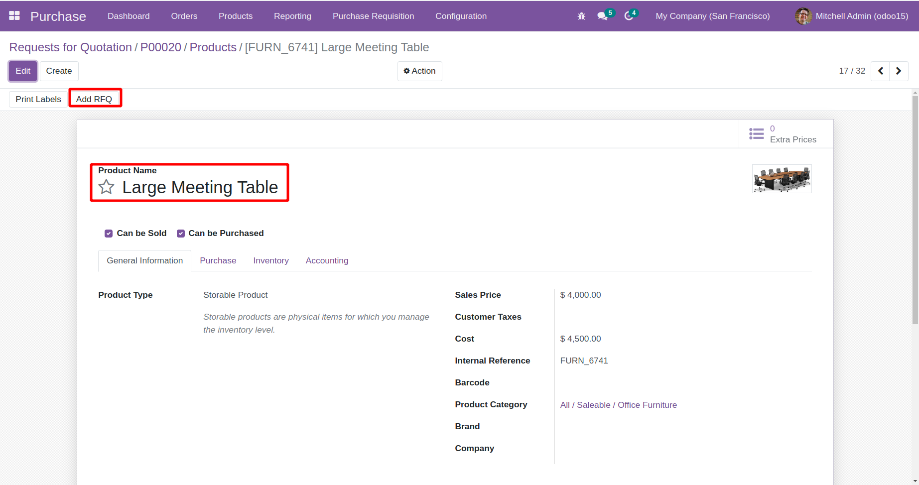Go to next record arrow

pyautogui.click(x=899, y=71)
